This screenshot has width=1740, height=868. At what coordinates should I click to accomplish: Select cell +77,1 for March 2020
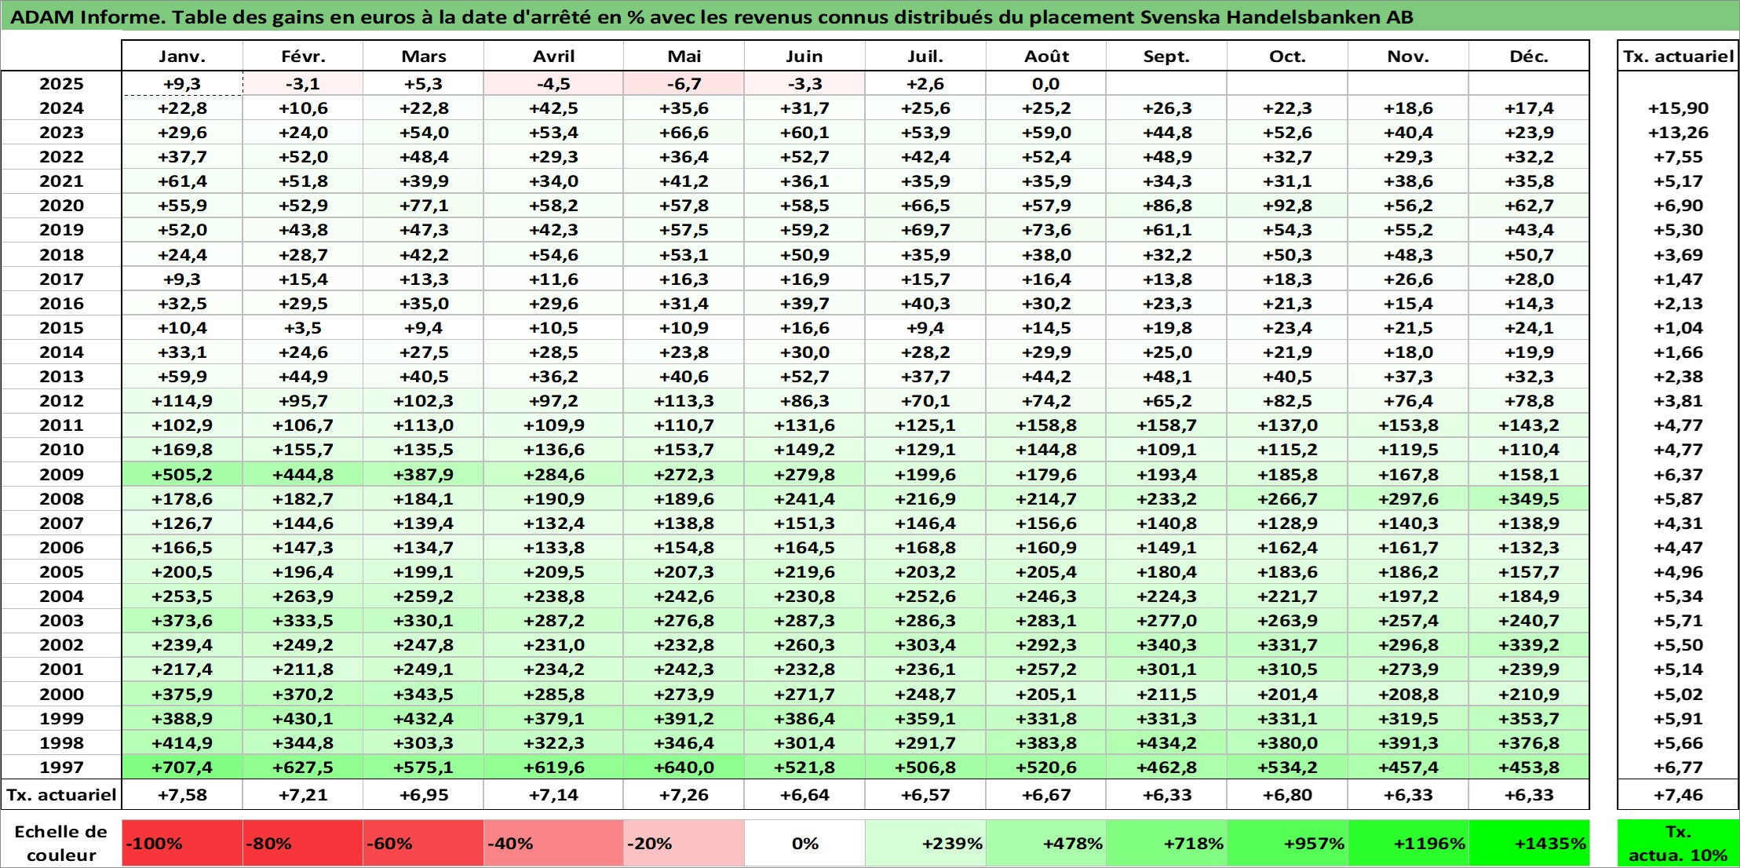pyautogui.click(x=423, y=206)
